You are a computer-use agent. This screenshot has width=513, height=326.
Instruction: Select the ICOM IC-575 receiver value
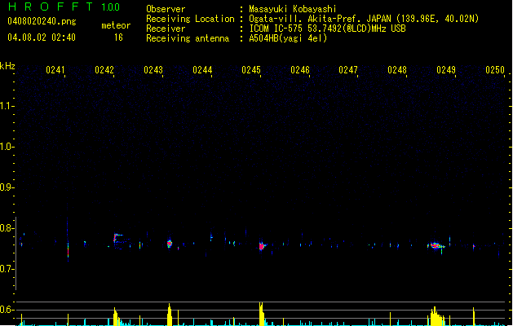[x=327, y=29]
